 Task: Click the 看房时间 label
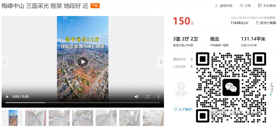coord(179,59)
